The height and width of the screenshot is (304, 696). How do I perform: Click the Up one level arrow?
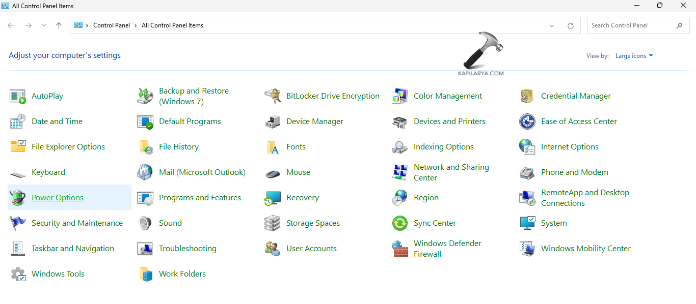59,25
